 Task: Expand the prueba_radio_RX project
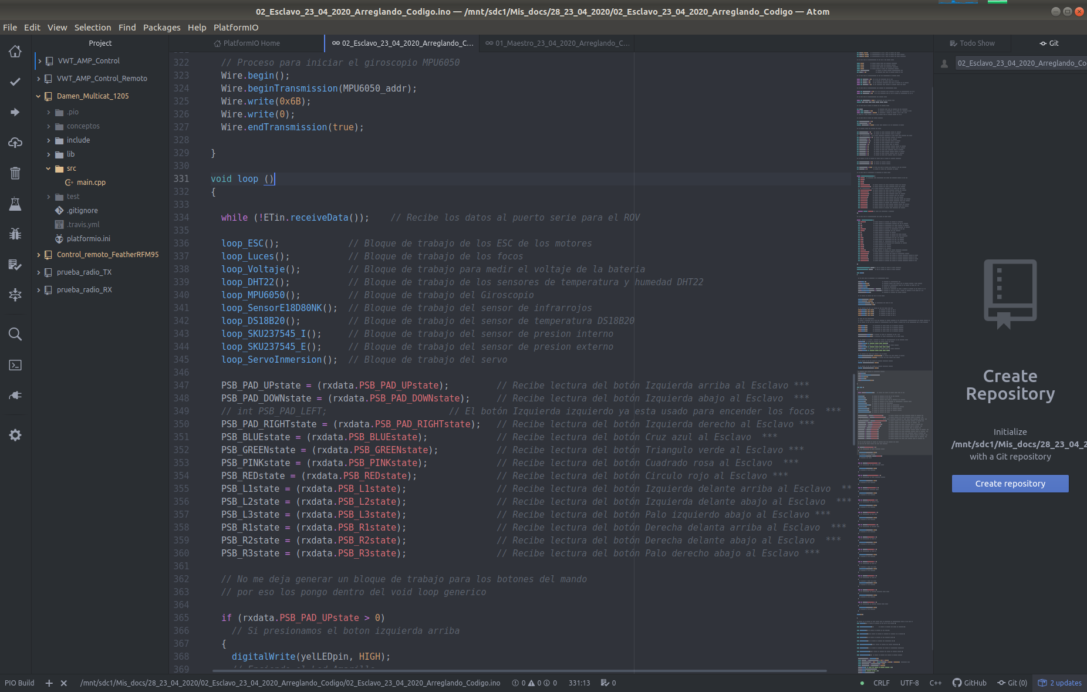39,290
